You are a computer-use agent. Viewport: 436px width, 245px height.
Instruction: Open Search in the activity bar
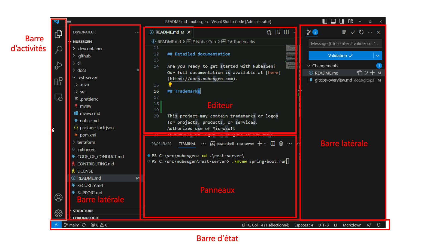pyautogui.click(x=58, y=50)
